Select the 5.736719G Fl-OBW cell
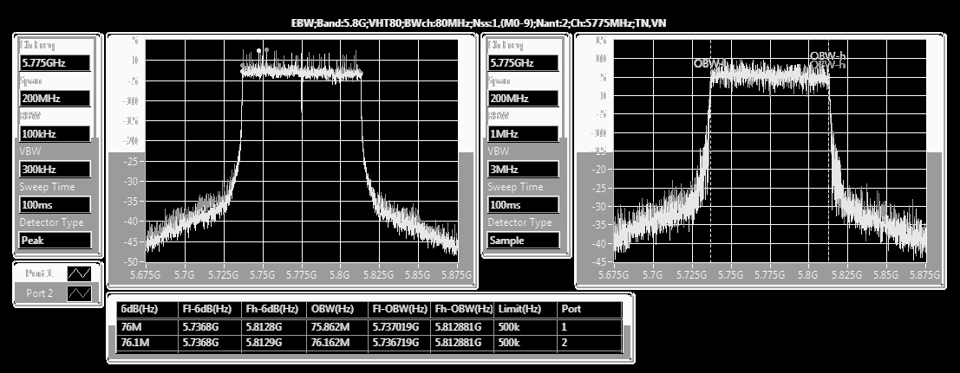 (x=400, y=343)
